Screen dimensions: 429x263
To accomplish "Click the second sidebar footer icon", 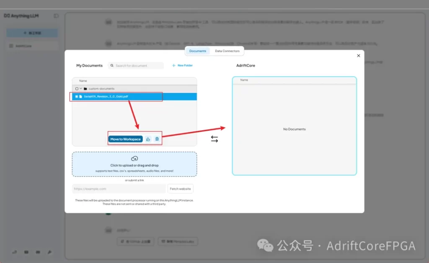I will pos(26,252).
